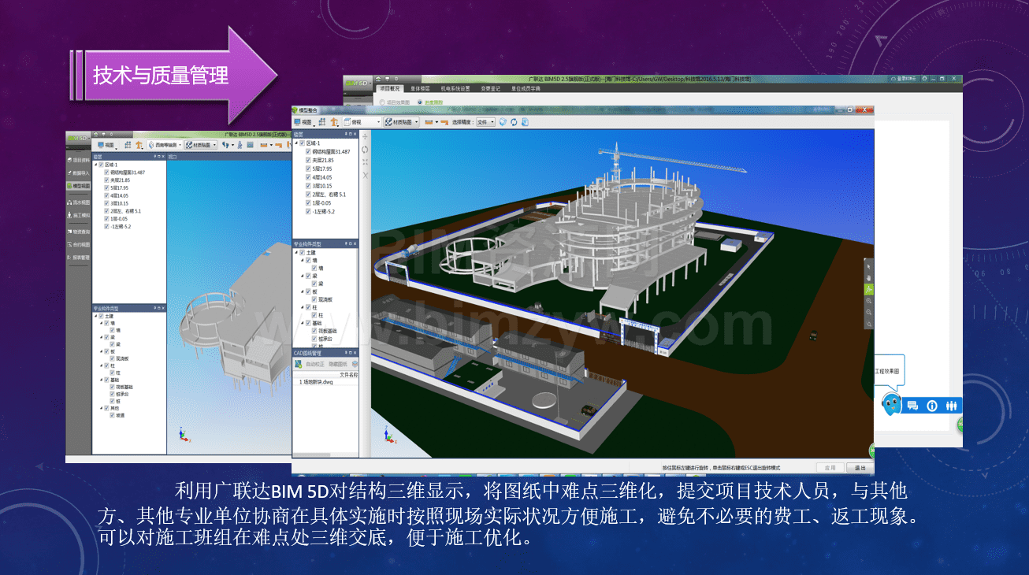Click the refresh icon in 模型整合 toolbar

coord(514,122)
